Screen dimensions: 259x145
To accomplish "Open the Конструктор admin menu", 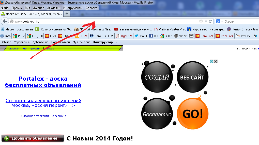I will [103, 42].
